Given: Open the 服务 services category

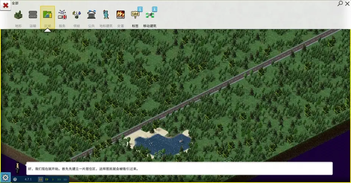Looking at the screenshot, I should pyautogui.click(x=62, y=15).
